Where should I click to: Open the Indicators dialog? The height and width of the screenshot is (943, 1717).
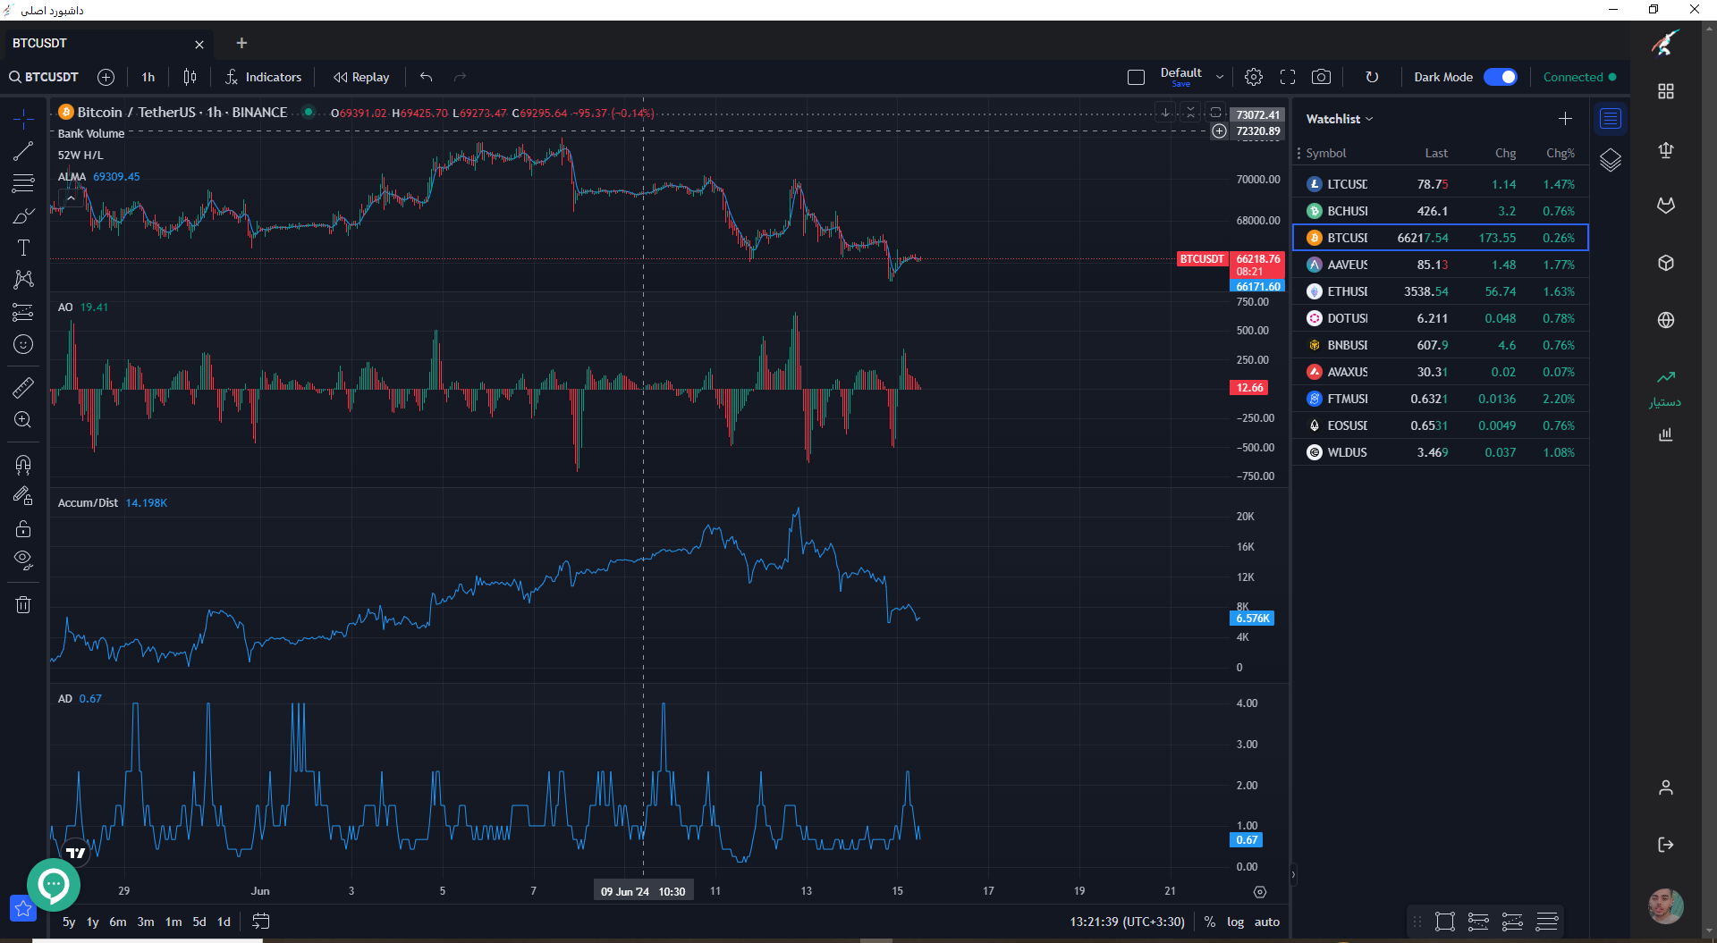(x=263, y=77)
